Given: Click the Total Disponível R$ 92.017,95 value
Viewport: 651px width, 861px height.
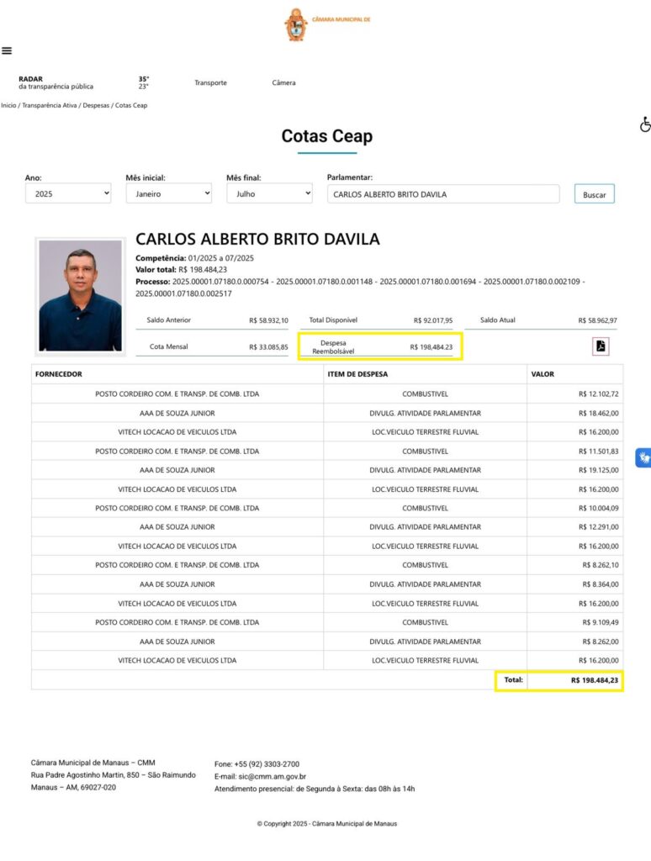Looking at the screenshot, I should 433,320.
